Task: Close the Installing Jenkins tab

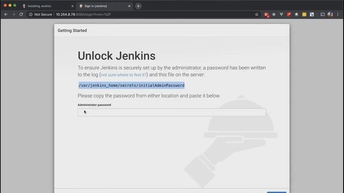Action: [x=73, y=6]
